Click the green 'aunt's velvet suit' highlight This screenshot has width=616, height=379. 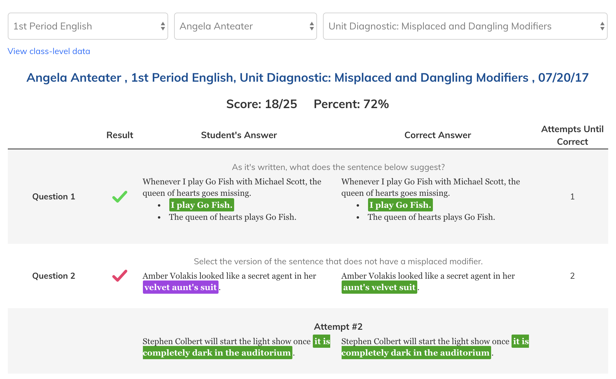click(379, 287)
